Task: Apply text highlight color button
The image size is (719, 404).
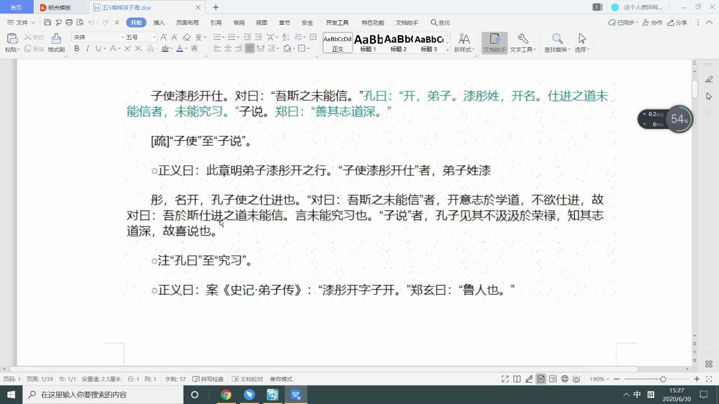Action: [x=165, y=49]
